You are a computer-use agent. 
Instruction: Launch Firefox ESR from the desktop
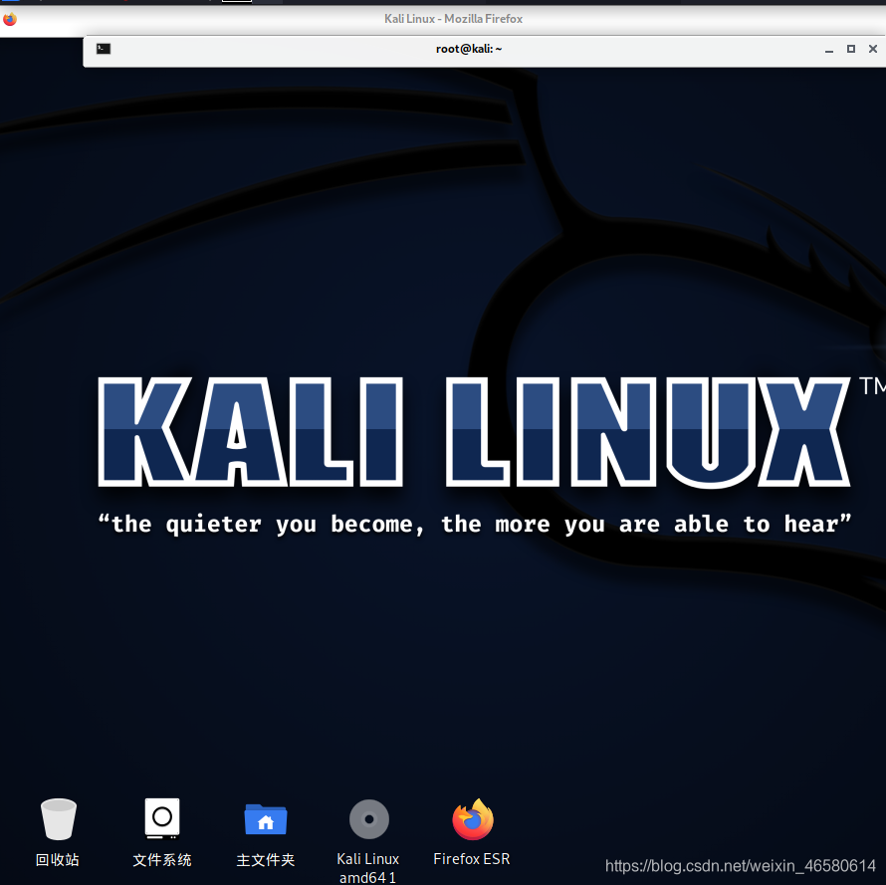[x=473, y=819]
